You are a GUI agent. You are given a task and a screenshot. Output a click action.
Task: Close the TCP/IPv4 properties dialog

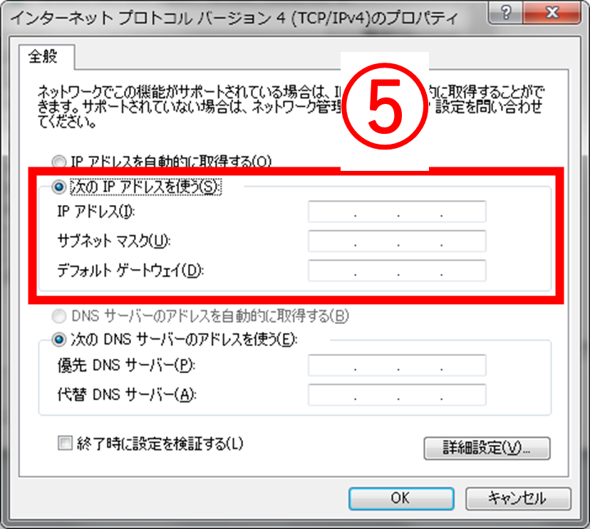[552, 13]
